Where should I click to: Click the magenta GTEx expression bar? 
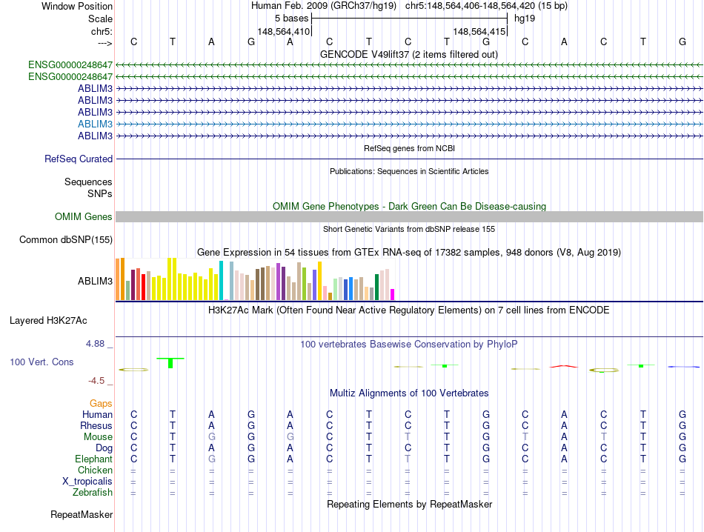[x=392, y=294]
